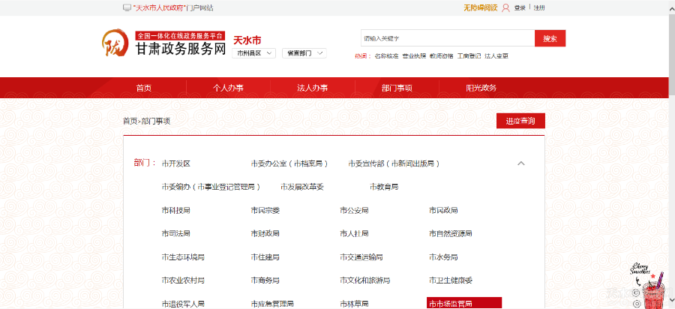
Task: Click the 注册 register link
Action: (539, 7)
